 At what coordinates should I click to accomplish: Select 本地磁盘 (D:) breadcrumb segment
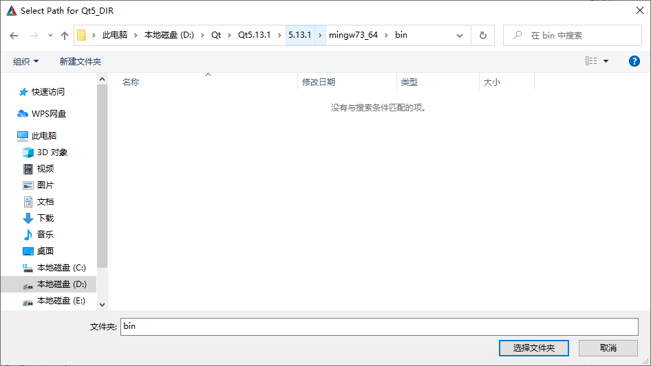(x=169, y=35)
